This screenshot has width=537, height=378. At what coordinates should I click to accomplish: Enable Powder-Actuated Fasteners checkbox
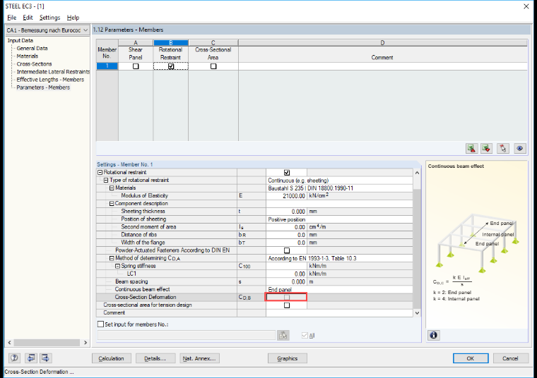(287, 250)
